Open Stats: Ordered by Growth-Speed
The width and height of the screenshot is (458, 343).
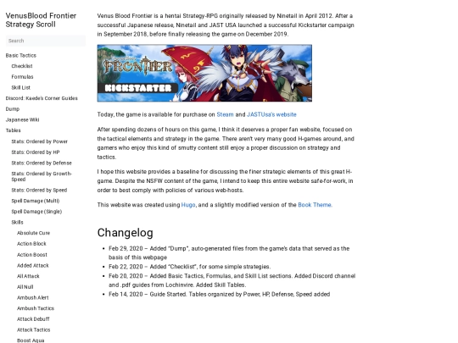click(42, 176)
